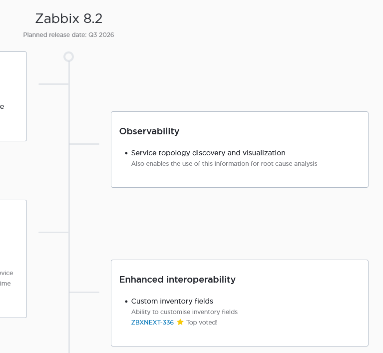This screenshot has width=383, height=353.
Task: Click the circle marker atop the timeline
Action: pos(69,57)
